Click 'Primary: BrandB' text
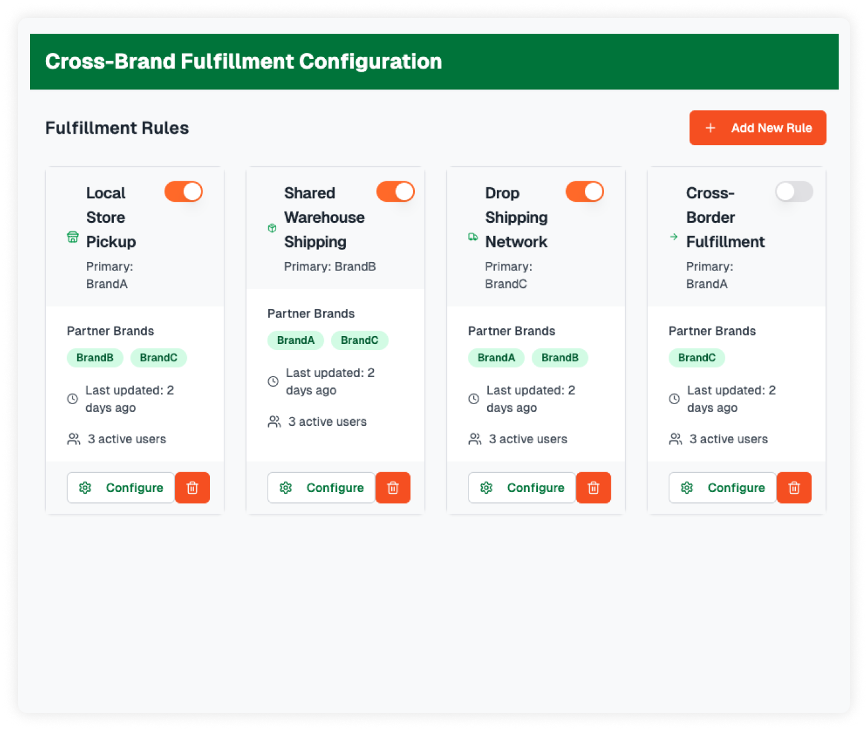The image size is (867, 730). pyautogui.click(x=330, y=266)
